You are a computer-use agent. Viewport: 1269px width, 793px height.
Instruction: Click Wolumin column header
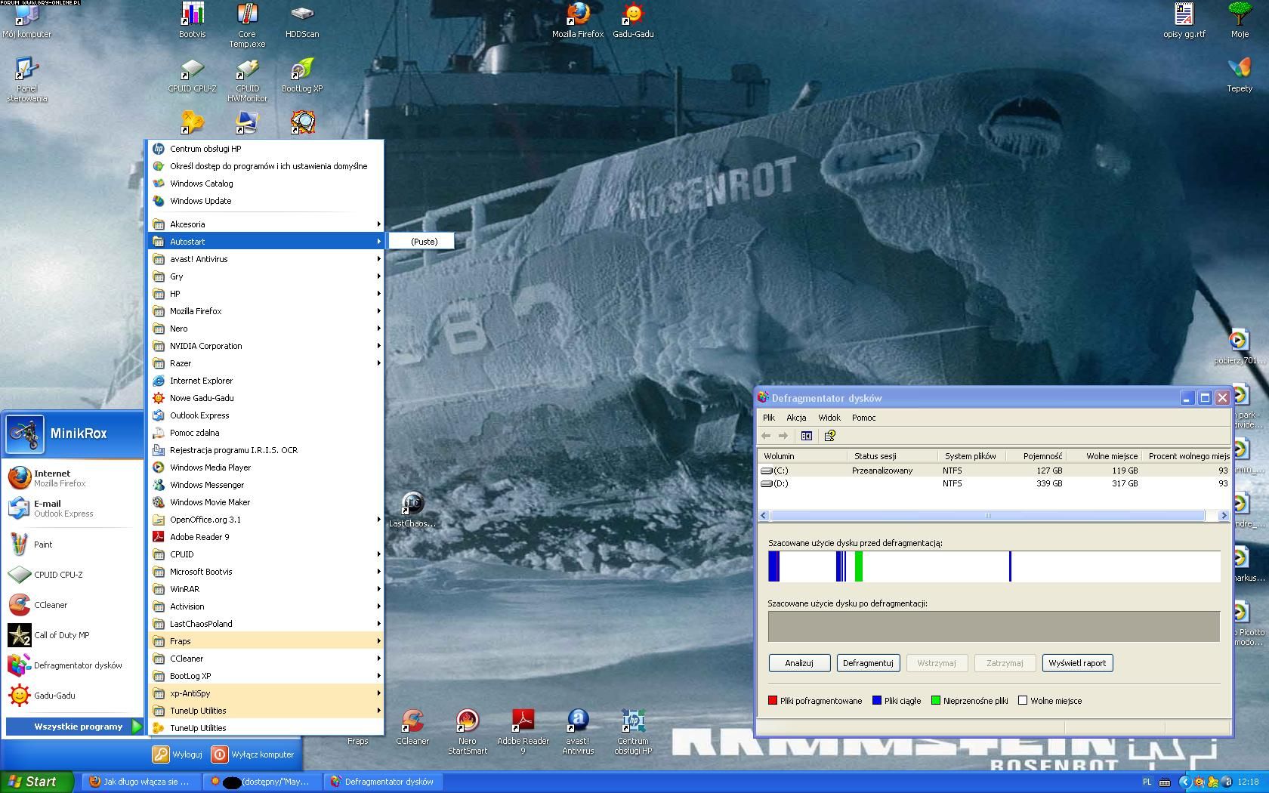click(801, 456)
